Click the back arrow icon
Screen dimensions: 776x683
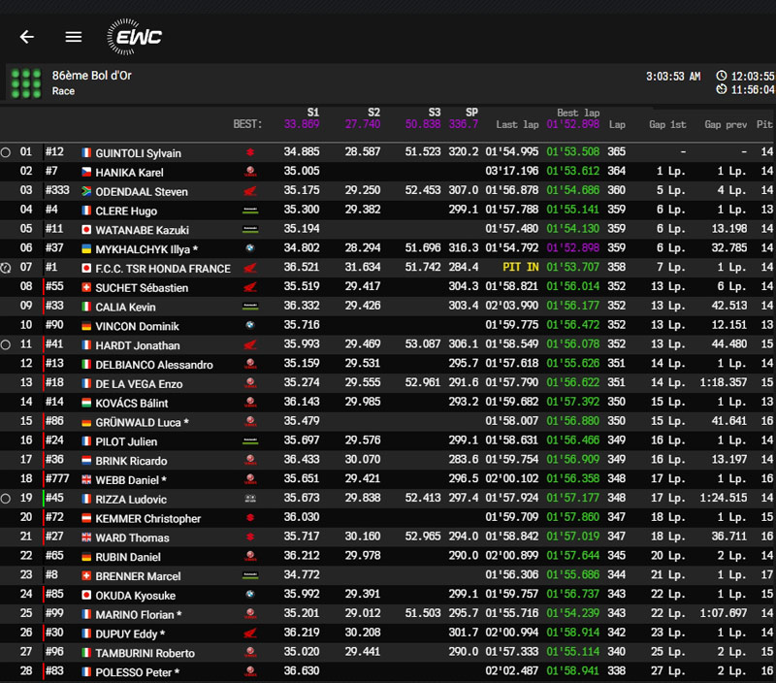click(27, 37)
